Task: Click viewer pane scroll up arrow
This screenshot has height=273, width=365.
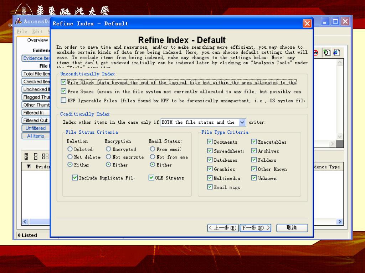Action: coord(340,63)
